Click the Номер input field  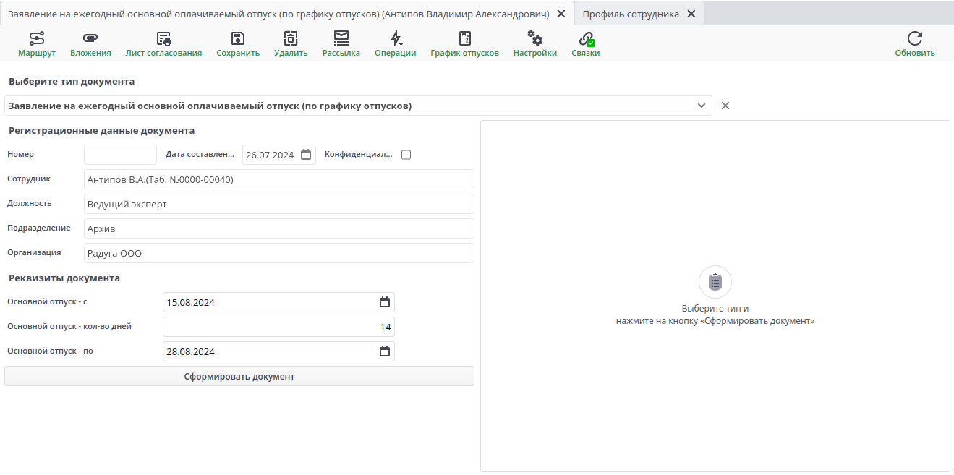point(120,155)
